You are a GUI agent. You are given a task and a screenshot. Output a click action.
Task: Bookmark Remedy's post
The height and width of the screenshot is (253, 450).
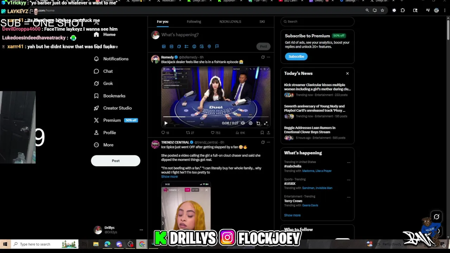click(x=262, y=133)
